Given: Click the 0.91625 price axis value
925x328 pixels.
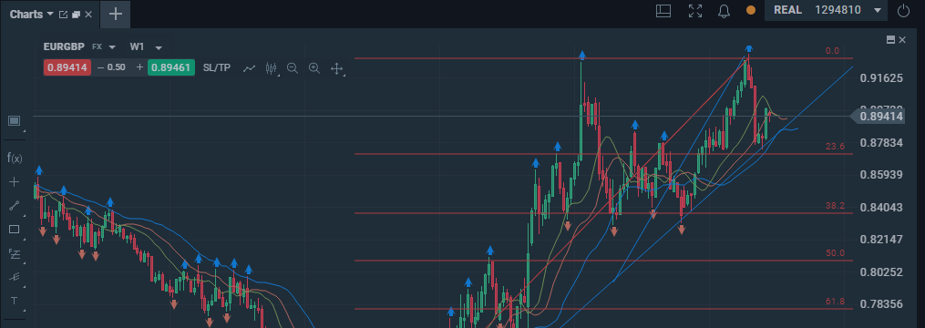Looking at the screenshot, I should (882, 77).
